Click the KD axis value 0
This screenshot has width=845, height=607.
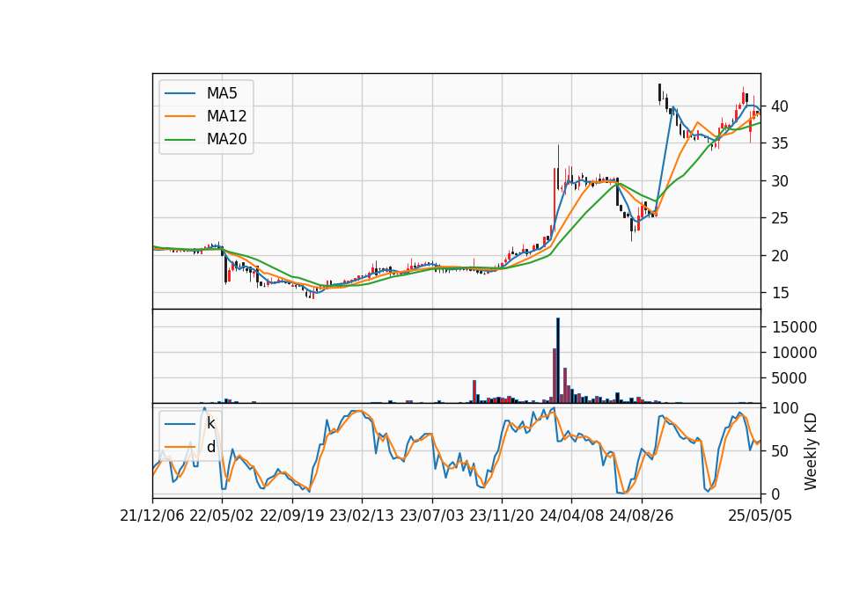click(x=775, y=494)
